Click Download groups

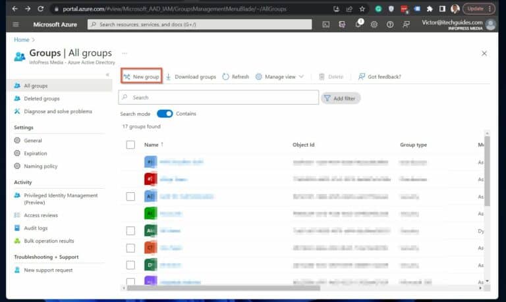click(190, 77)
